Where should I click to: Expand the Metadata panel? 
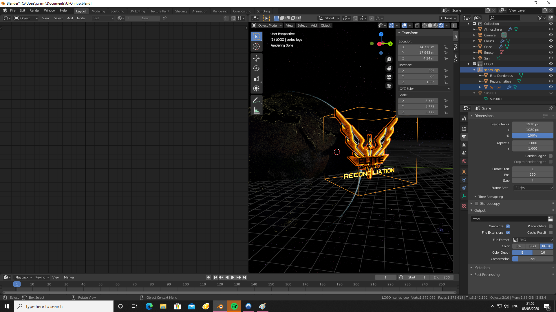[482, 268]
